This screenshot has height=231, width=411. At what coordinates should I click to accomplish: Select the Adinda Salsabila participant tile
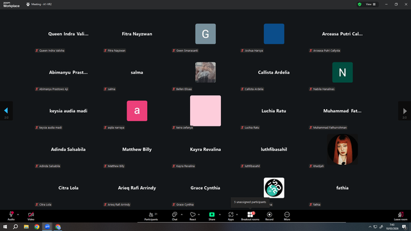pos(68,150)
